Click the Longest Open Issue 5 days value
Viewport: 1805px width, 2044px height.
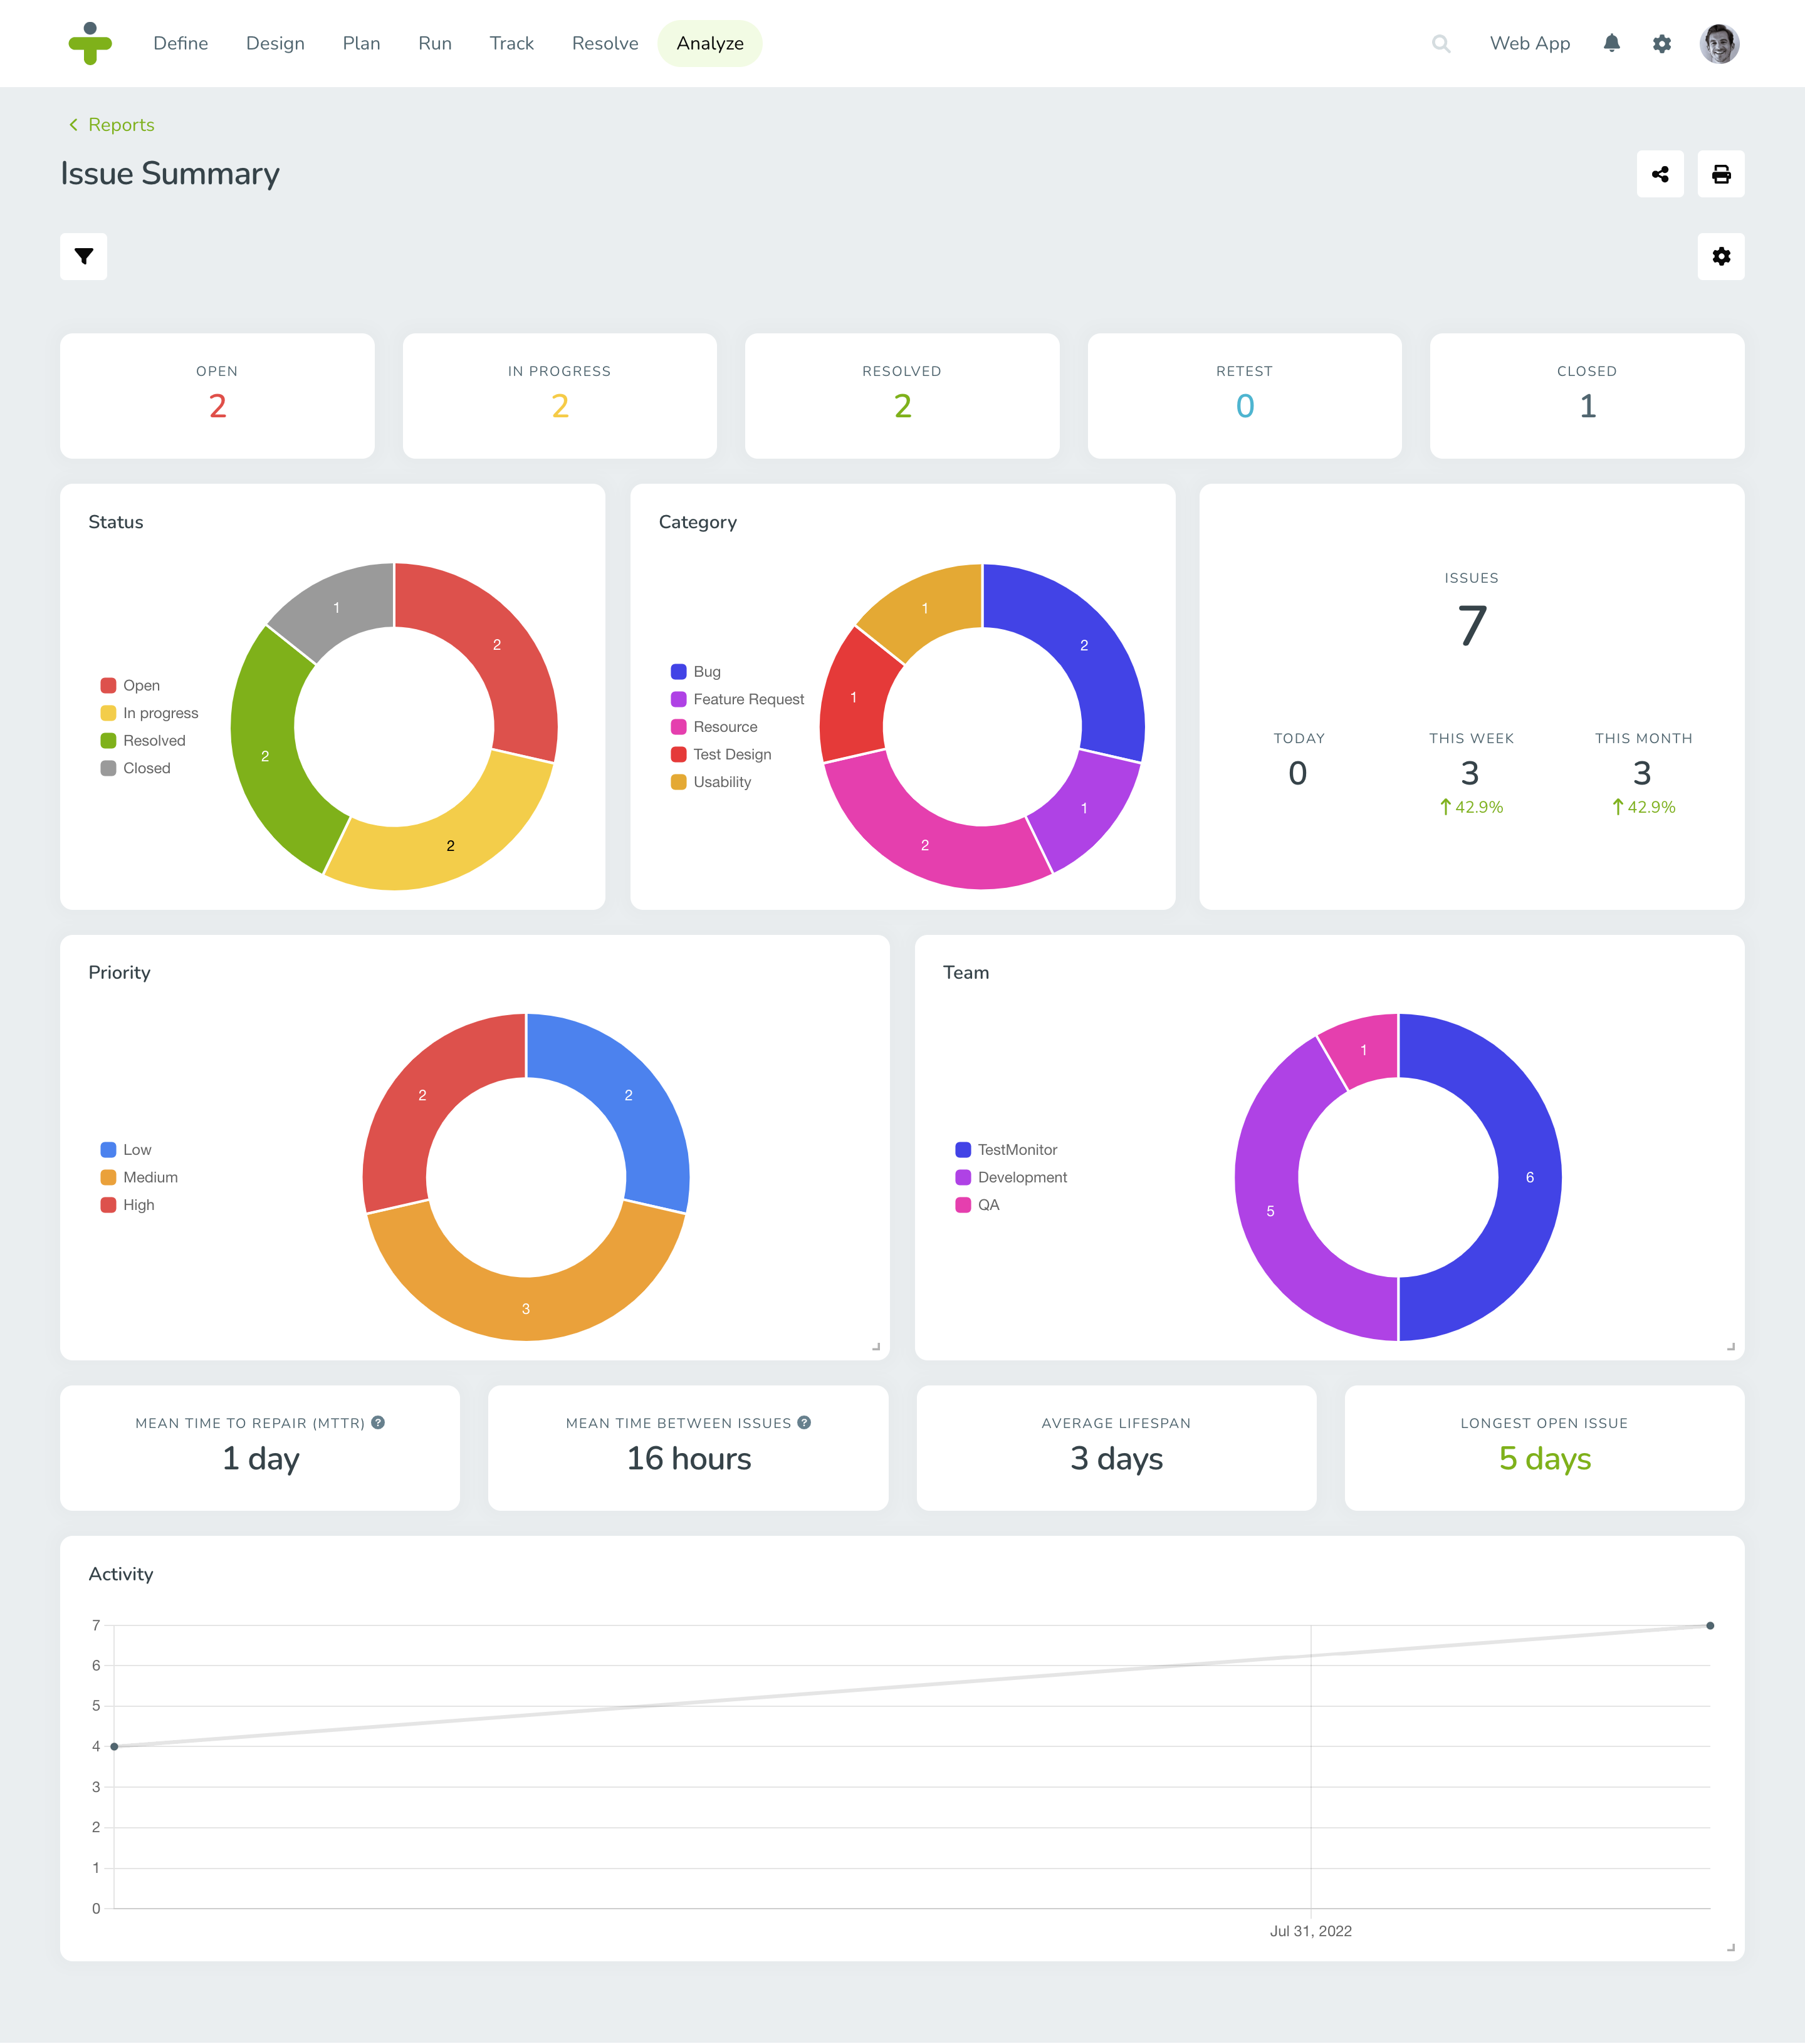pos(1544,1458)
